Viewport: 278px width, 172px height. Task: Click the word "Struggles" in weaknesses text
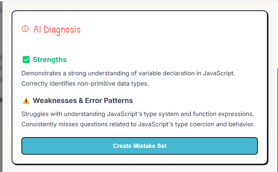(35, 114)
